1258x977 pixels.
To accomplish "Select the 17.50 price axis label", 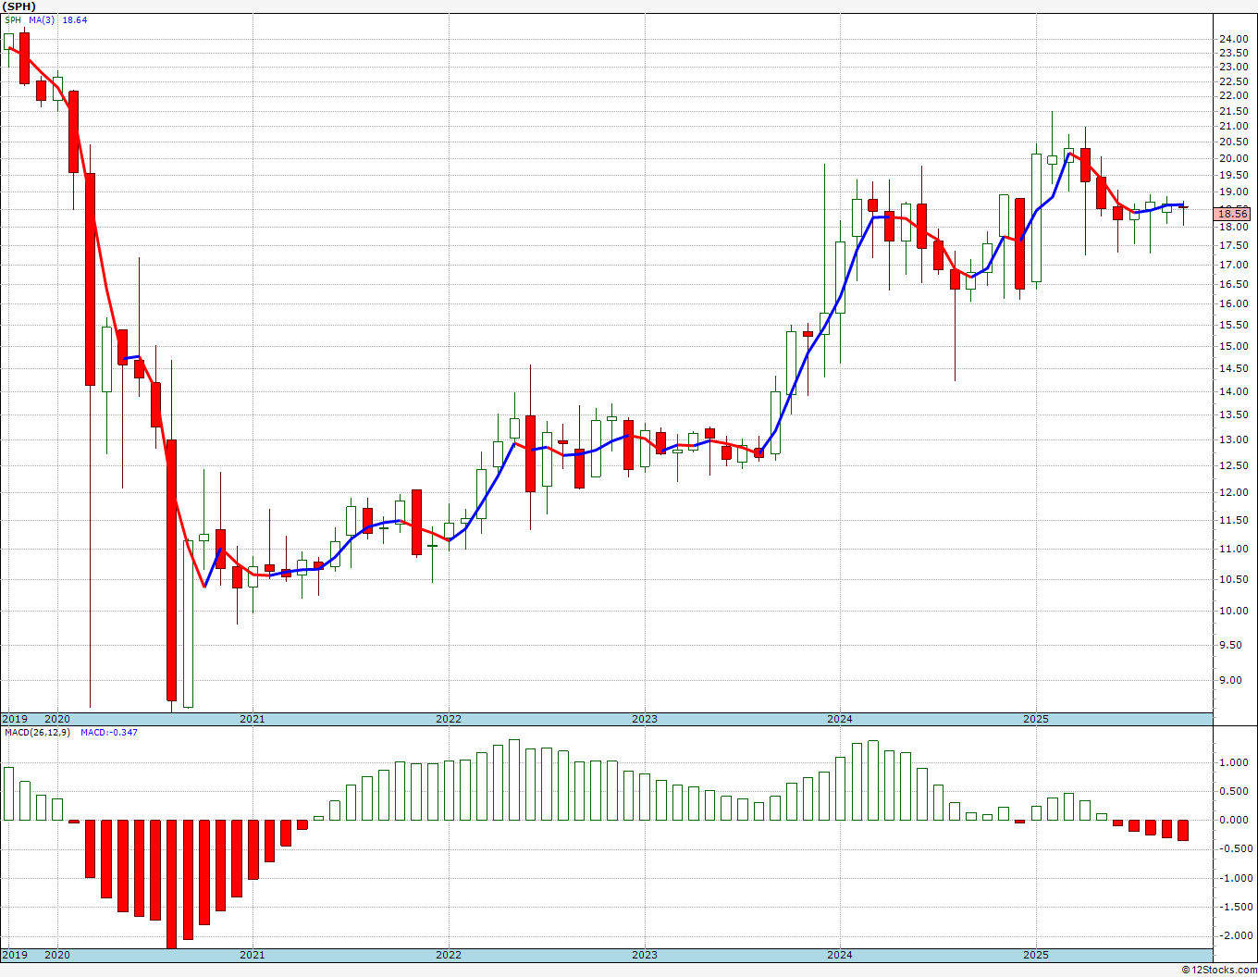I will [x=1233, y=245].
